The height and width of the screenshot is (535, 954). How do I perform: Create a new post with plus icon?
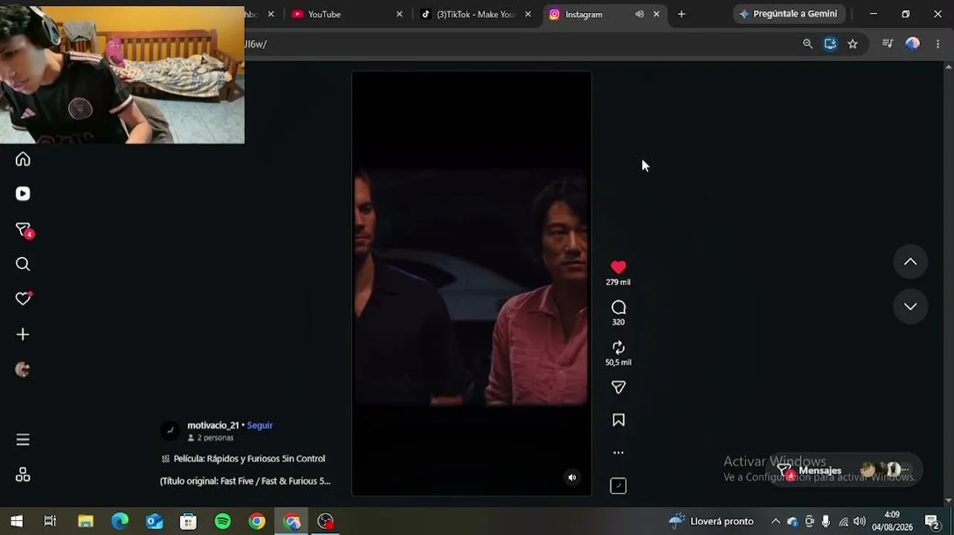(23, 334)
